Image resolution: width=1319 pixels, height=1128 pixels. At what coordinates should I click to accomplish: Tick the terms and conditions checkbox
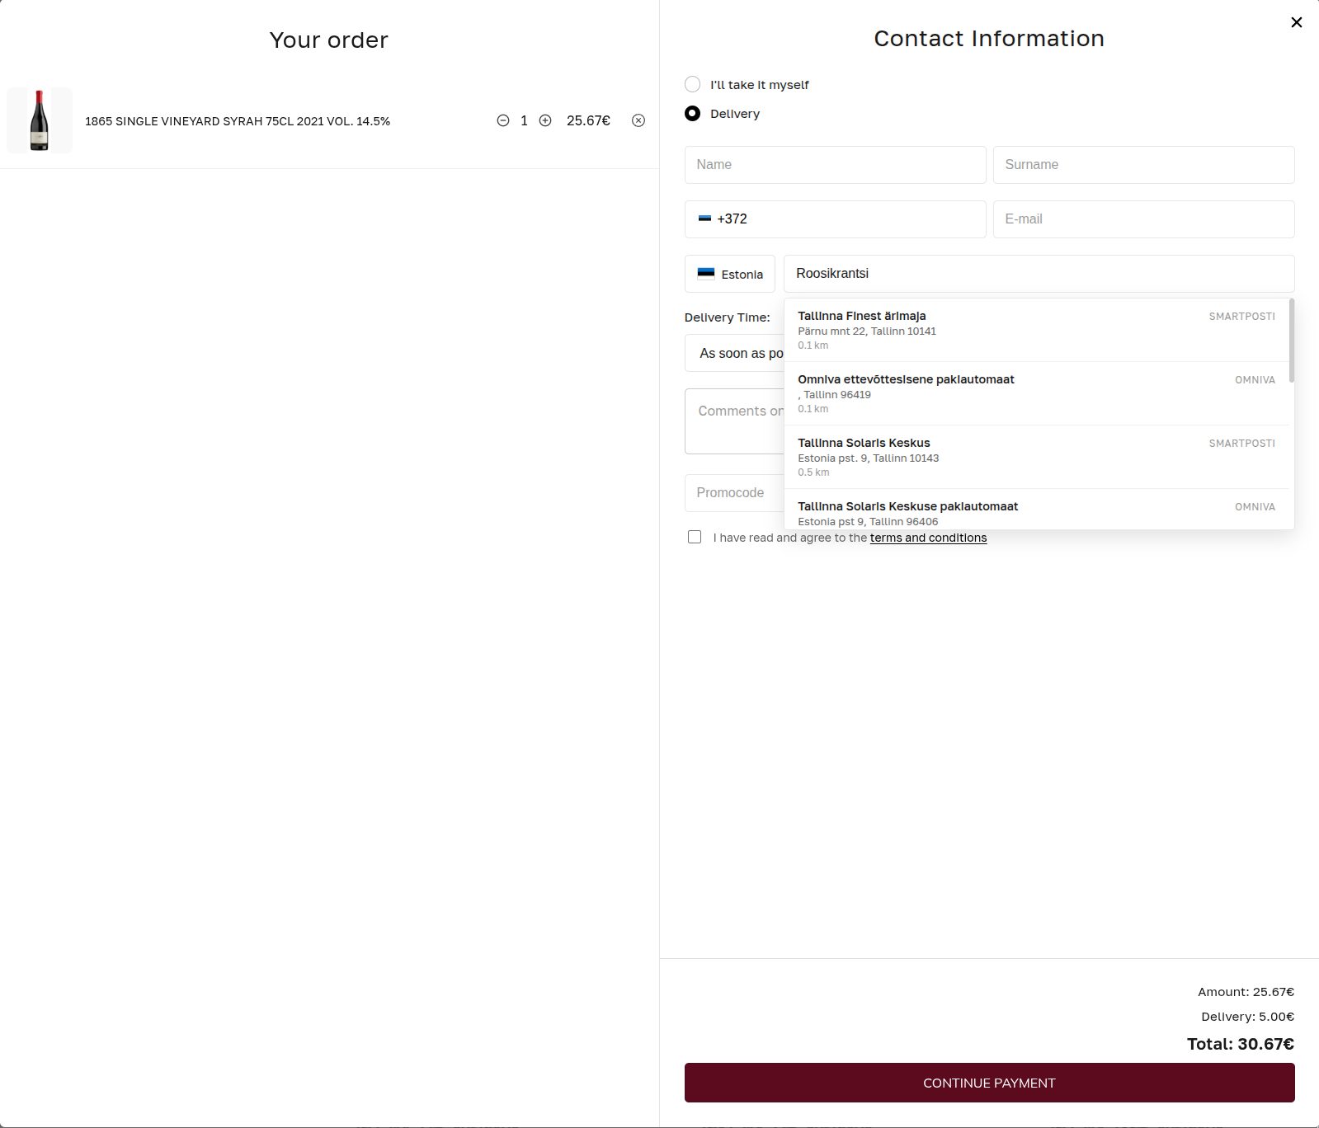tap(695, 537)
